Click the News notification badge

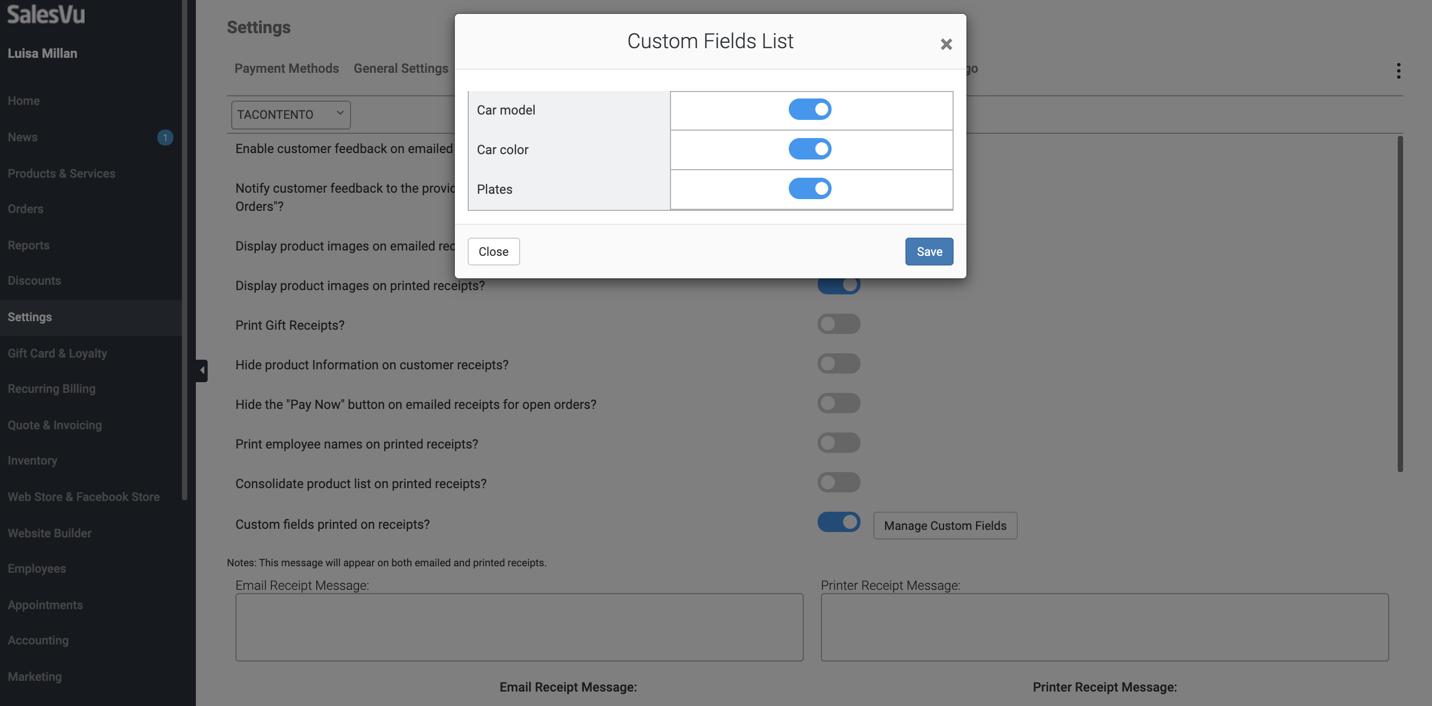click(165, 138)
